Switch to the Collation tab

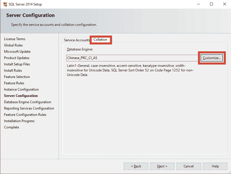click(100, 40)
